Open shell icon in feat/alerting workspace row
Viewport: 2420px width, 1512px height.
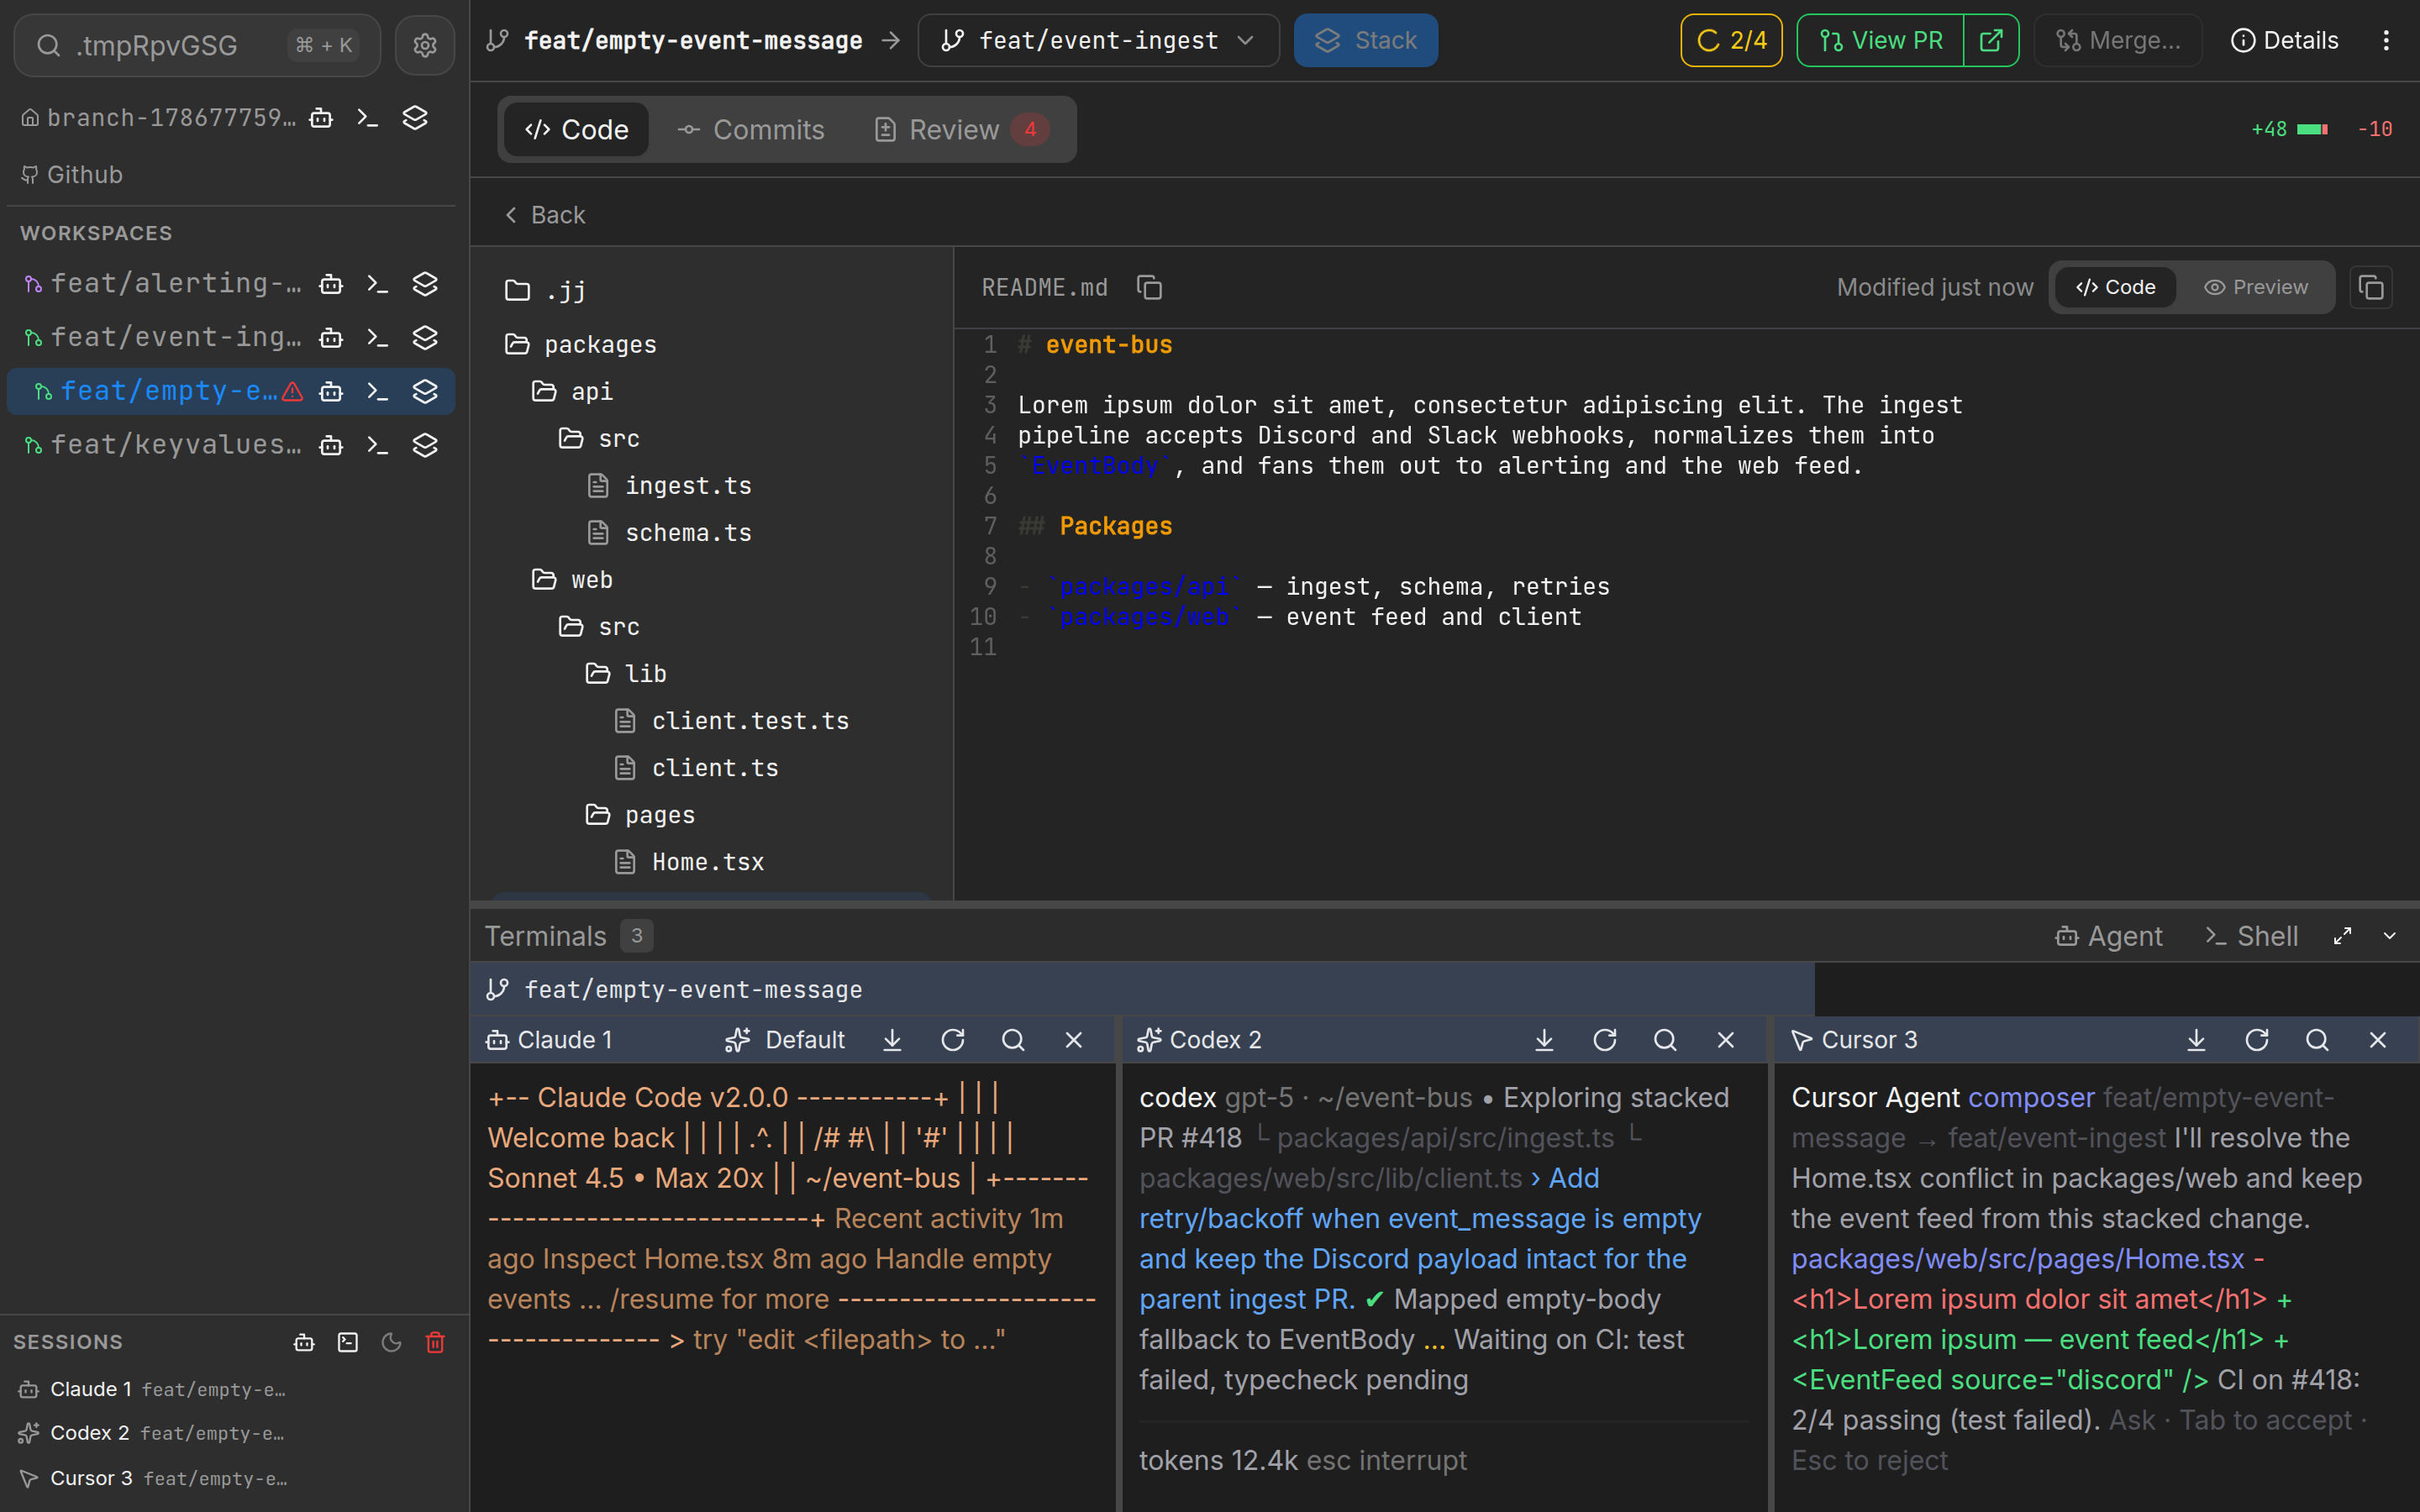[377, 284]
